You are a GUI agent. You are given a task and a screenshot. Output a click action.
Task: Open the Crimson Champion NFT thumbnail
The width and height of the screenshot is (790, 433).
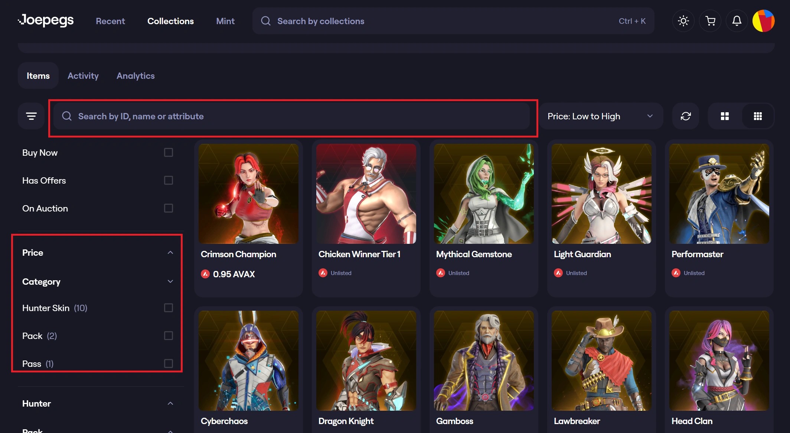[248, 194]
